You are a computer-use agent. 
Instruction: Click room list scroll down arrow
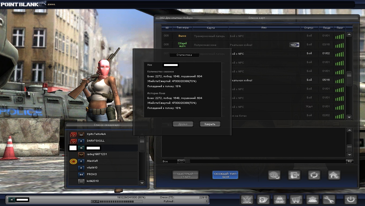349,117
